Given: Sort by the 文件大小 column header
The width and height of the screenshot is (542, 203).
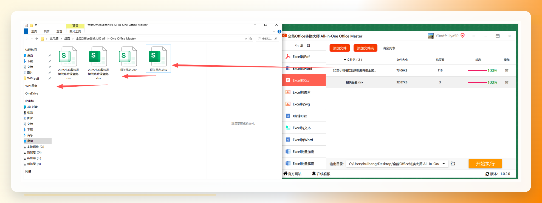Looking at the screenshot, I should coord(402,60).
